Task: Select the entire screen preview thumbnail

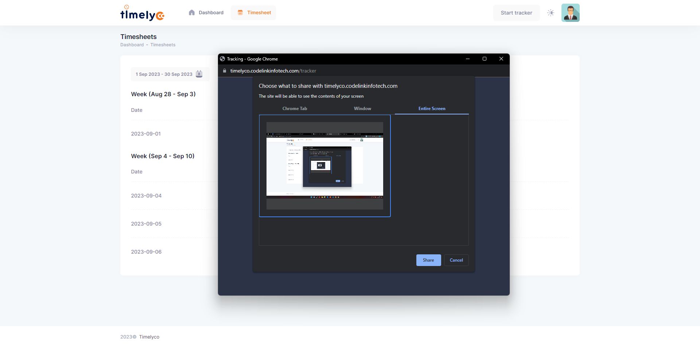Action: (324, 166)
